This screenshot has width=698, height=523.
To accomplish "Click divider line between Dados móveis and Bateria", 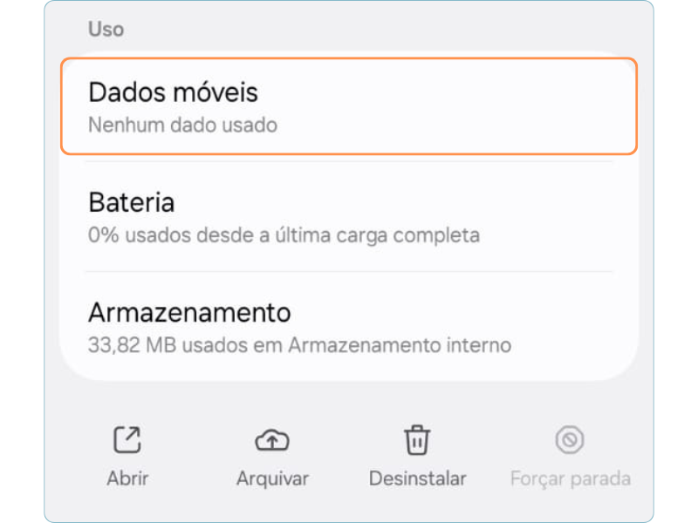I will pos(349,161).
